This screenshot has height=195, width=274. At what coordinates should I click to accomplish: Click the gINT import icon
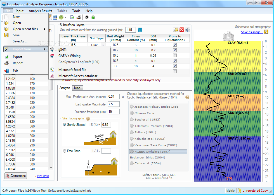point(52,50)
